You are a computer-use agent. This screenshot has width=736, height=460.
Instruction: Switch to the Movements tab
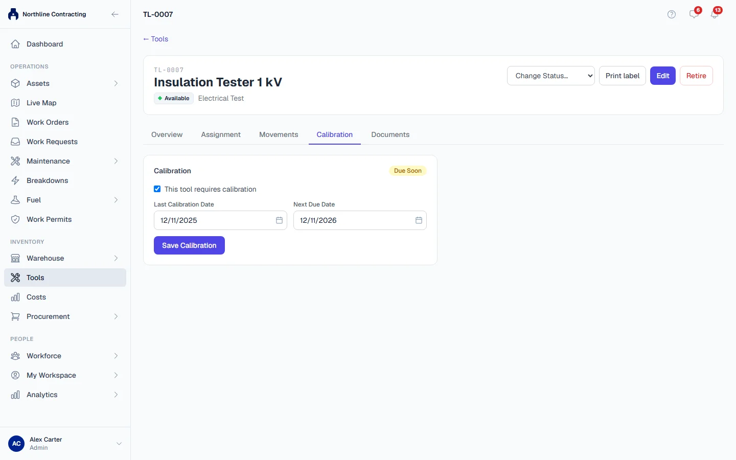tap(279, 134)
